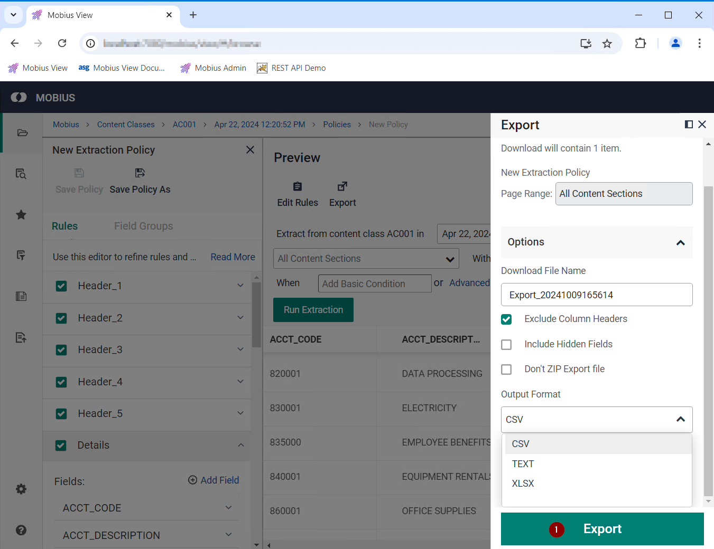Uncheck Exclude Column Headers checkbox
The height and width of the screenshot is (549, 714).
(x=506, y=319)
